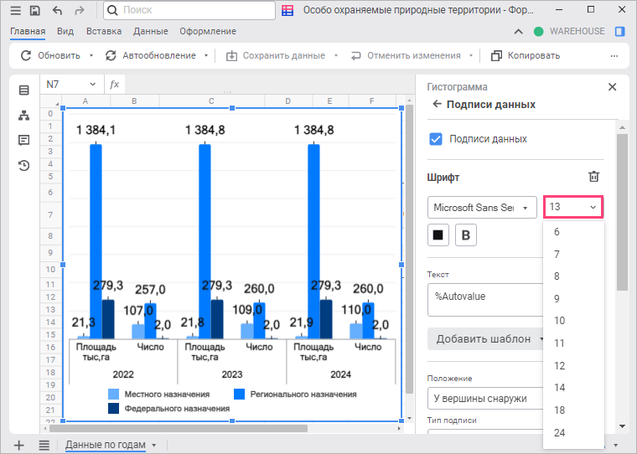637x454 pixels.
Task: Choose font size 9 from list
Action: tap(573, 298)
